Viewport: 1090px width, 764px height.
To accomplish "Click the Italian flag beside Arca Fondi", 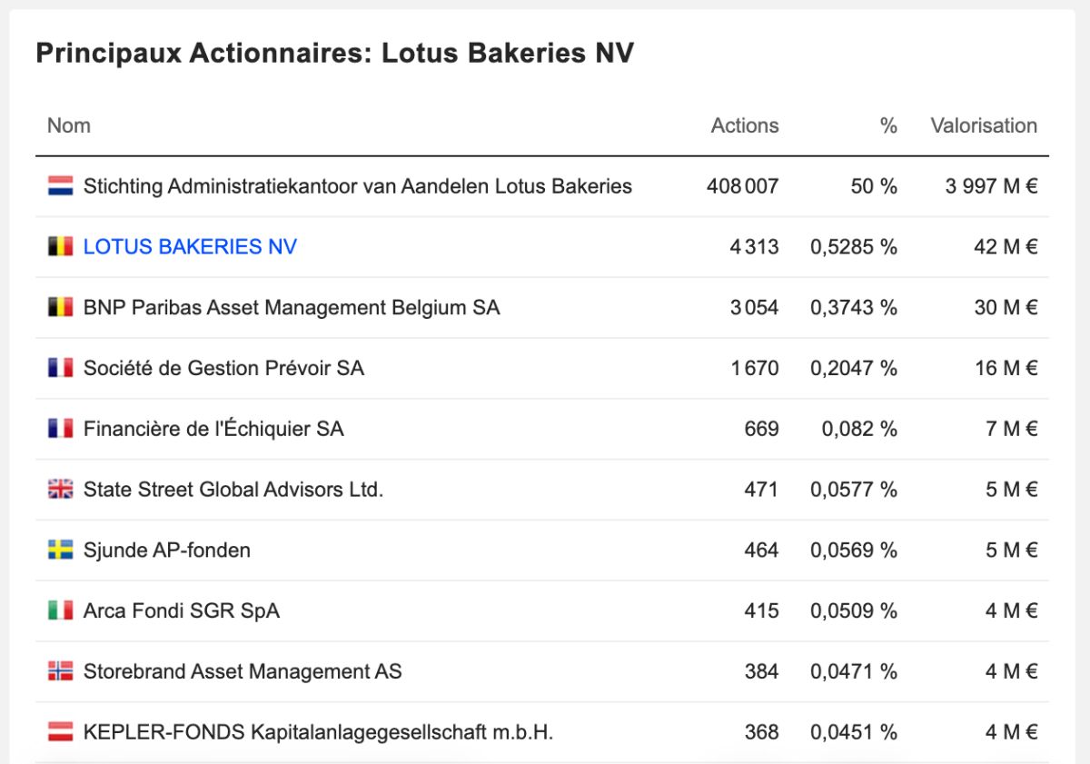I will click(60, 610).
